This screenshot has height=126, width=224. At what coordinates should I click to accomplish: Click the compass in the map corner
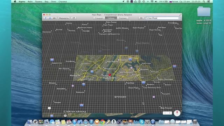(177, 113)
